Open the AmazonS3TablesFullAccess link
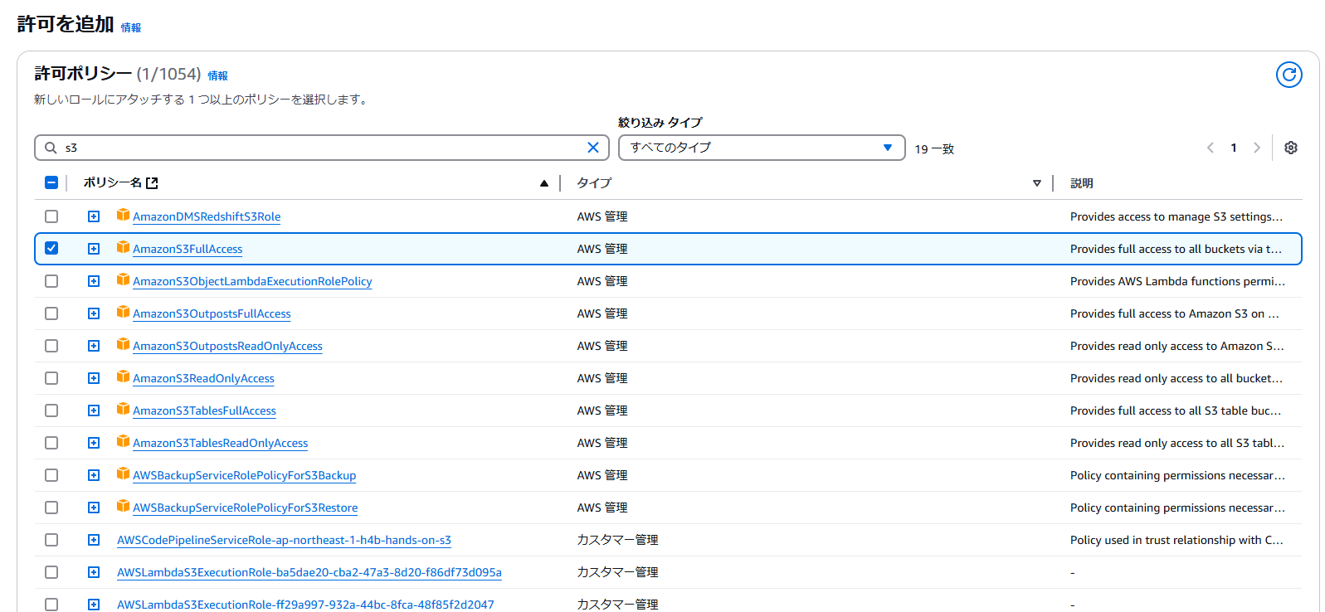Image resolution: width=1325 pixels, height=612 pixels. tap(204, 410)
